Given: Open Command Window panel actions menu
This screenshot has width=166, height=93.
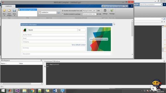Looking at the screenshot, I should tap(164, 61).
